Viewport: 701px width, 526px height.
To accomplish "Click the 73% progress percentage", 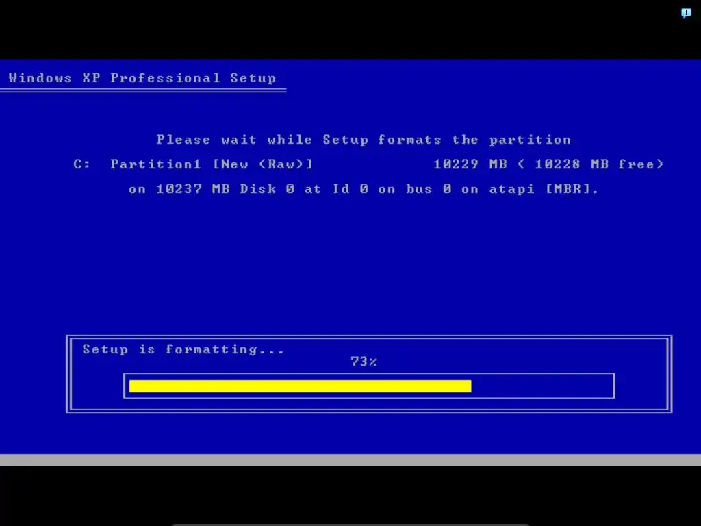I will pyautogui.click(x=364, y=362).
